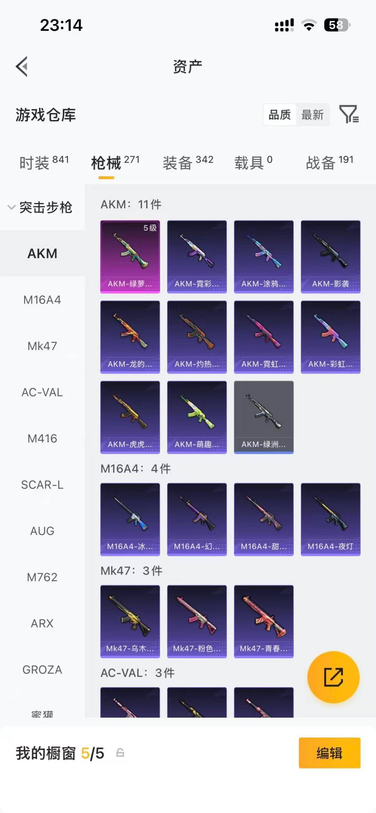This screenshot has height=813, width=376.
Task: Open the level 5 AKM-绿萝 skin
Action: [130, 257]
